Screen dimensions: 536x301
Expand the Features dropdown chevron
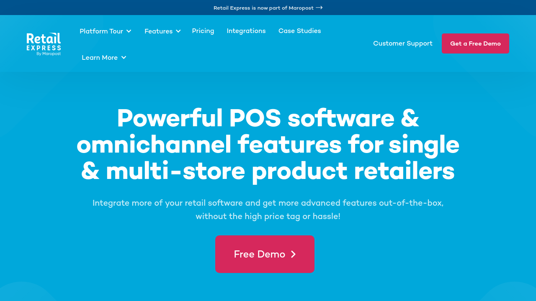tap(178, 31)
